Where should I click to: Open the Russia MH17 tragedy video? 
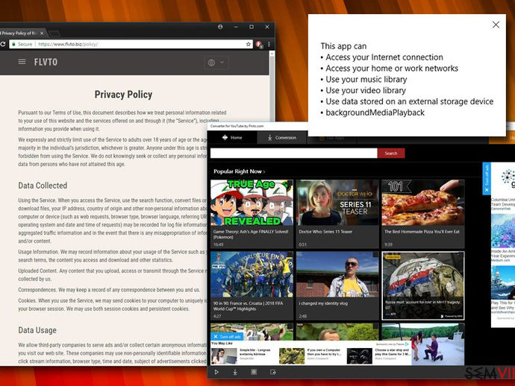(x=423, y=285)
